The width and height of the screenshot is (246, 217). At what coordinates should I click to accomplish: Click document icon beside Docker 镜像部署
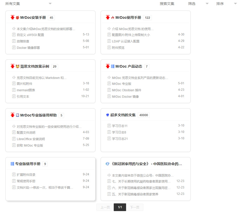(x=14, y=47)
